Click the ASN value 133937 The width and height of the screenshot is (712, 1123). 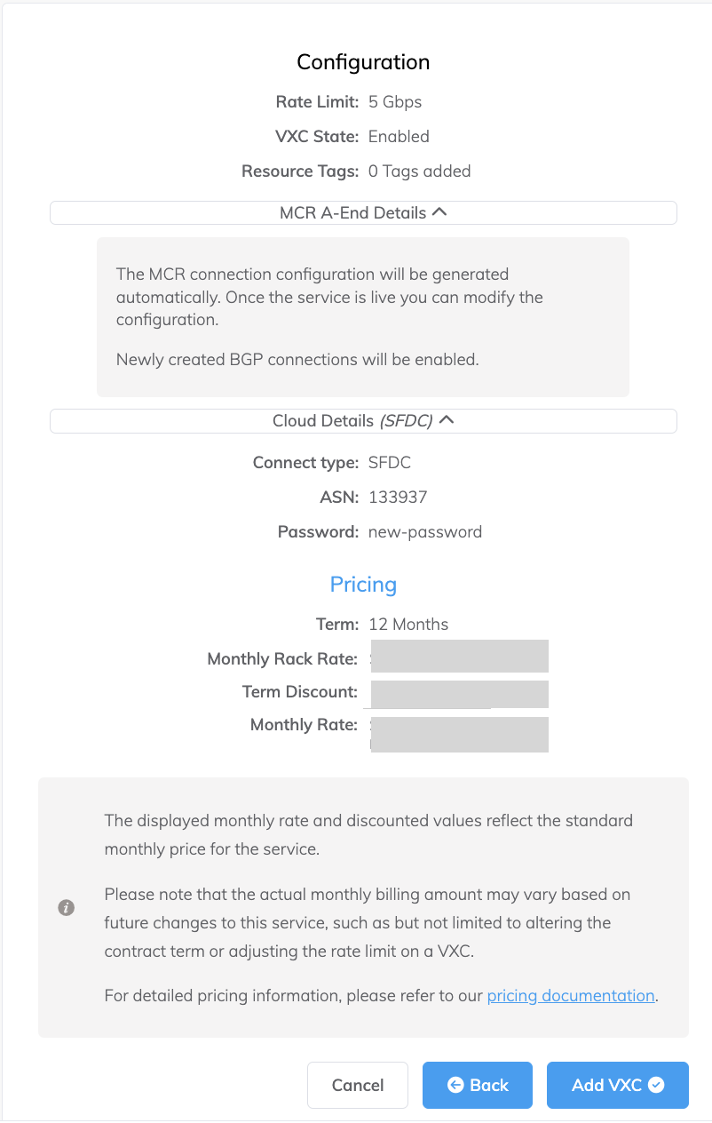coord(397,497)
